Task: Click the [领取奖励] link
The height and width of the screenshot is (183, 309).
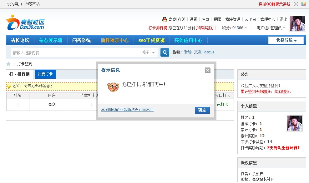Action: point(205,28)
